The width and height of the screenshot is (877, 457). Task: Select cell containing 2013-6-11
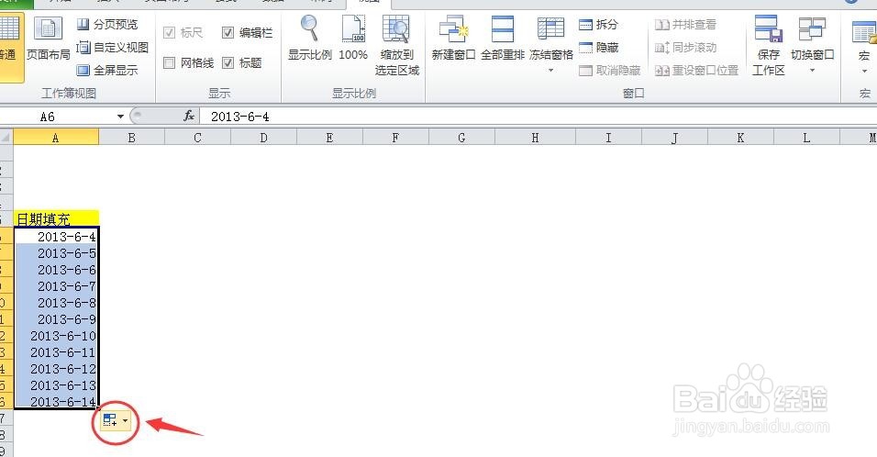point(56,351)
